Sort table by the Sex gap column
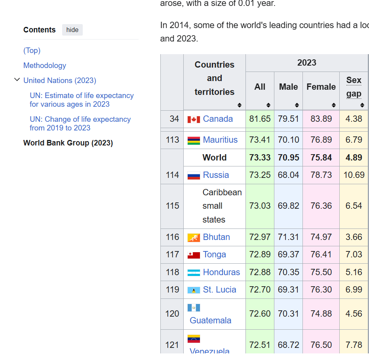This screenshot has height=355, width=369. pyautogui.click(x=362, y=105)
